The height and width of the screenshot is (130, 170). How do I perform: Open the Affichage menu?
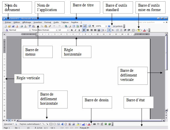(x=27, y=22)
